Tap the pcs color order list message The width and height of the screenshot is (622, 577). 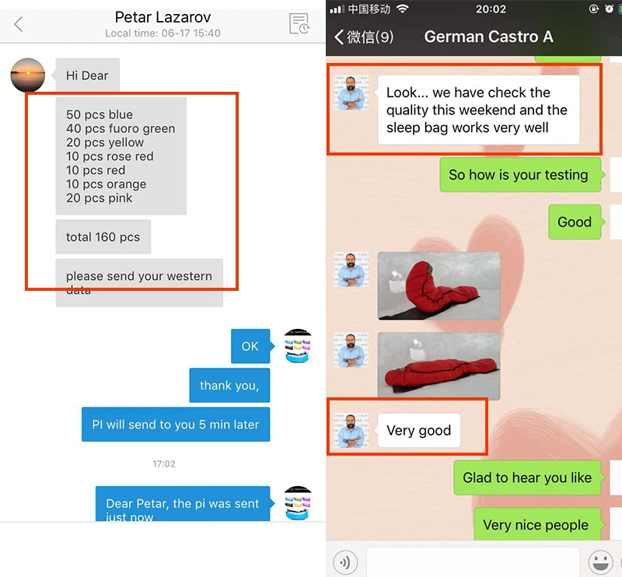click(121, 156)
